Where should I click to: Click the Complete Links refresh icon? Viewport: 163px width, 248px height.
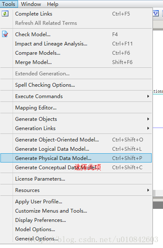[5, 13]
